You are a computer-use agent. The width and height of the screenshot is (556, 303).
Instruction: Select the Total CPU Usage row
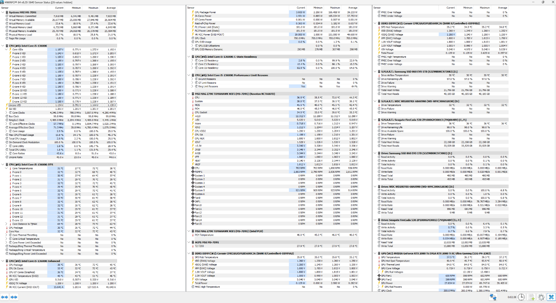(x=61, y=139)
